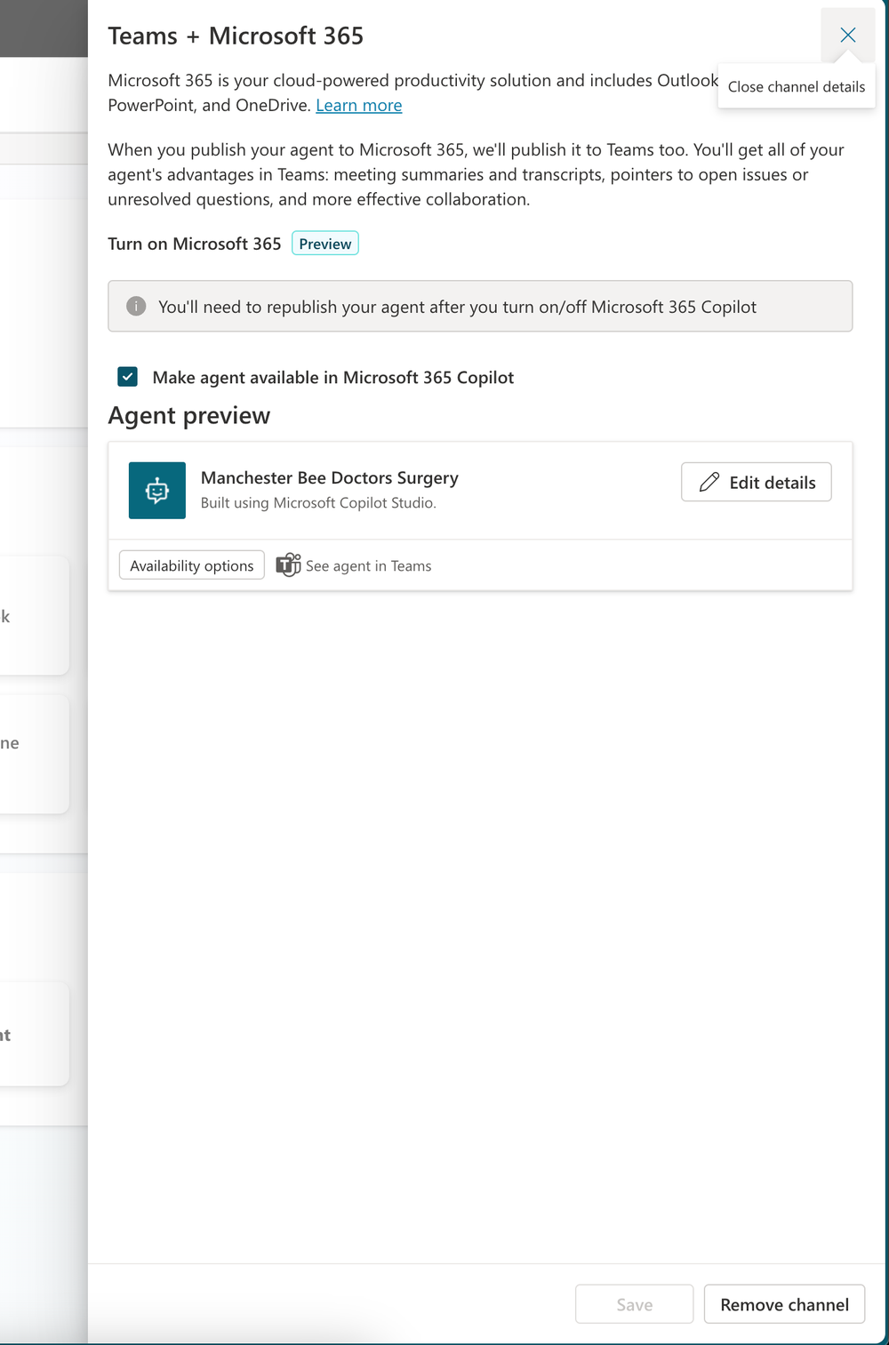Click the info icon in the republish notice banner
The height and width of the screenshot is (1345, 889).
coord(135,306)
